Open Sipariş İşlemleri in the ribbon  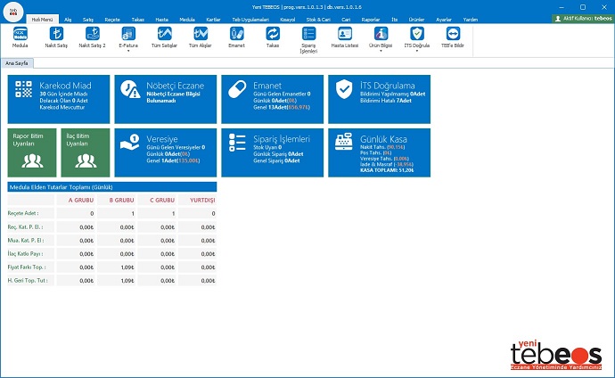tap(308, 37)
